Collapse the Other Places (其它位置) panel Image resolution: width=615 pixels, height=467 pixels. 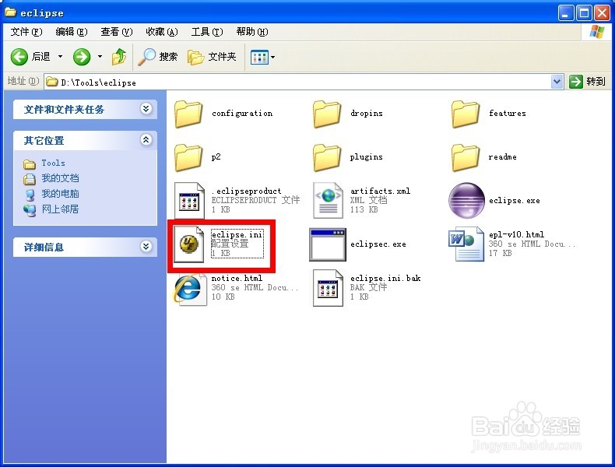146,139
